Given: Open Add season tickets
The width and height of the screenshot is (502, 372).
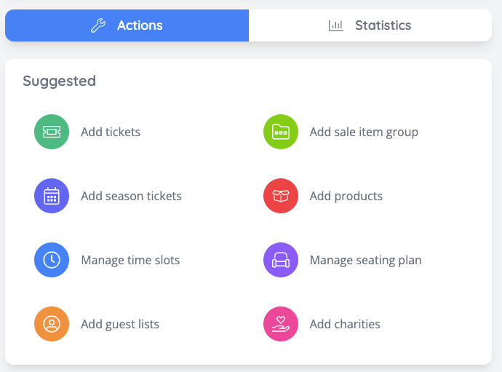Looking at the screenshot, I should point(131,197).
